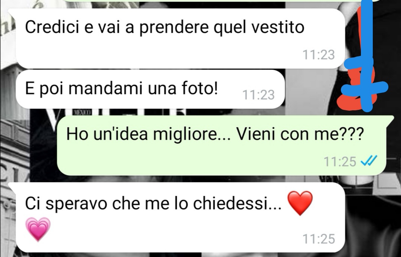Tap the pink growing heart emoji

38,230
